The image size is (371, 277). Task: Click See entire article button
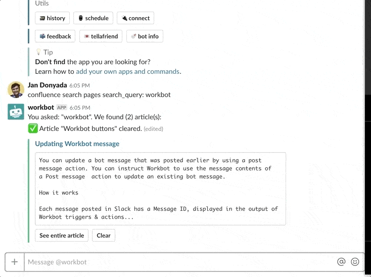pyautogui.click(x=62, y=236)
